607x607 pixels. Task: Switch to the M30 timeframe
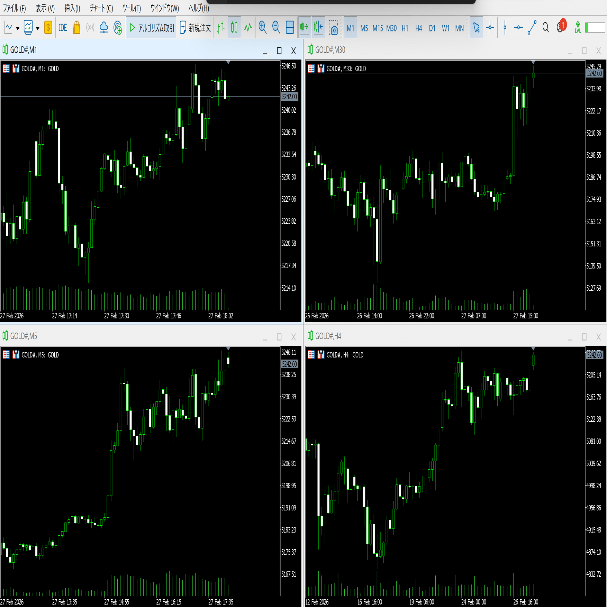point(391,28)
